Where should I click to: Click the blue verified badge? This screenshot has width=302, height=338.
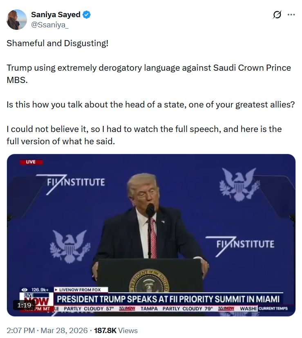87,15
